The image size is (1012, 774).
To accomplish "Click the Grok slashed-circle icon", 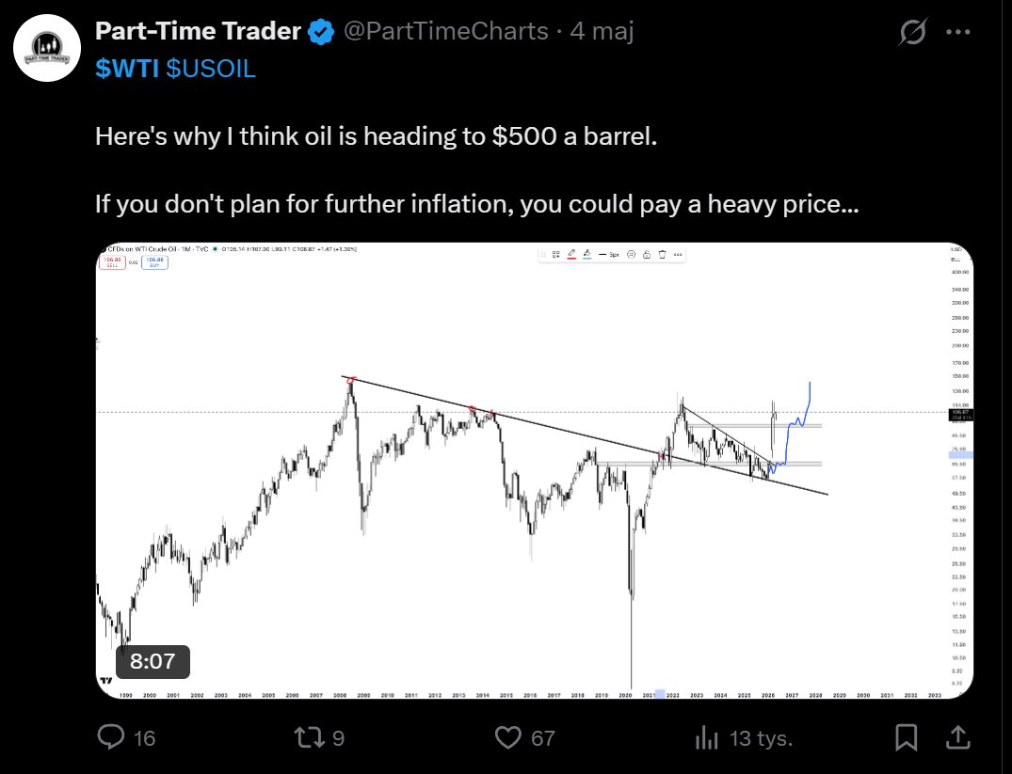I will [x=912, y=31].
